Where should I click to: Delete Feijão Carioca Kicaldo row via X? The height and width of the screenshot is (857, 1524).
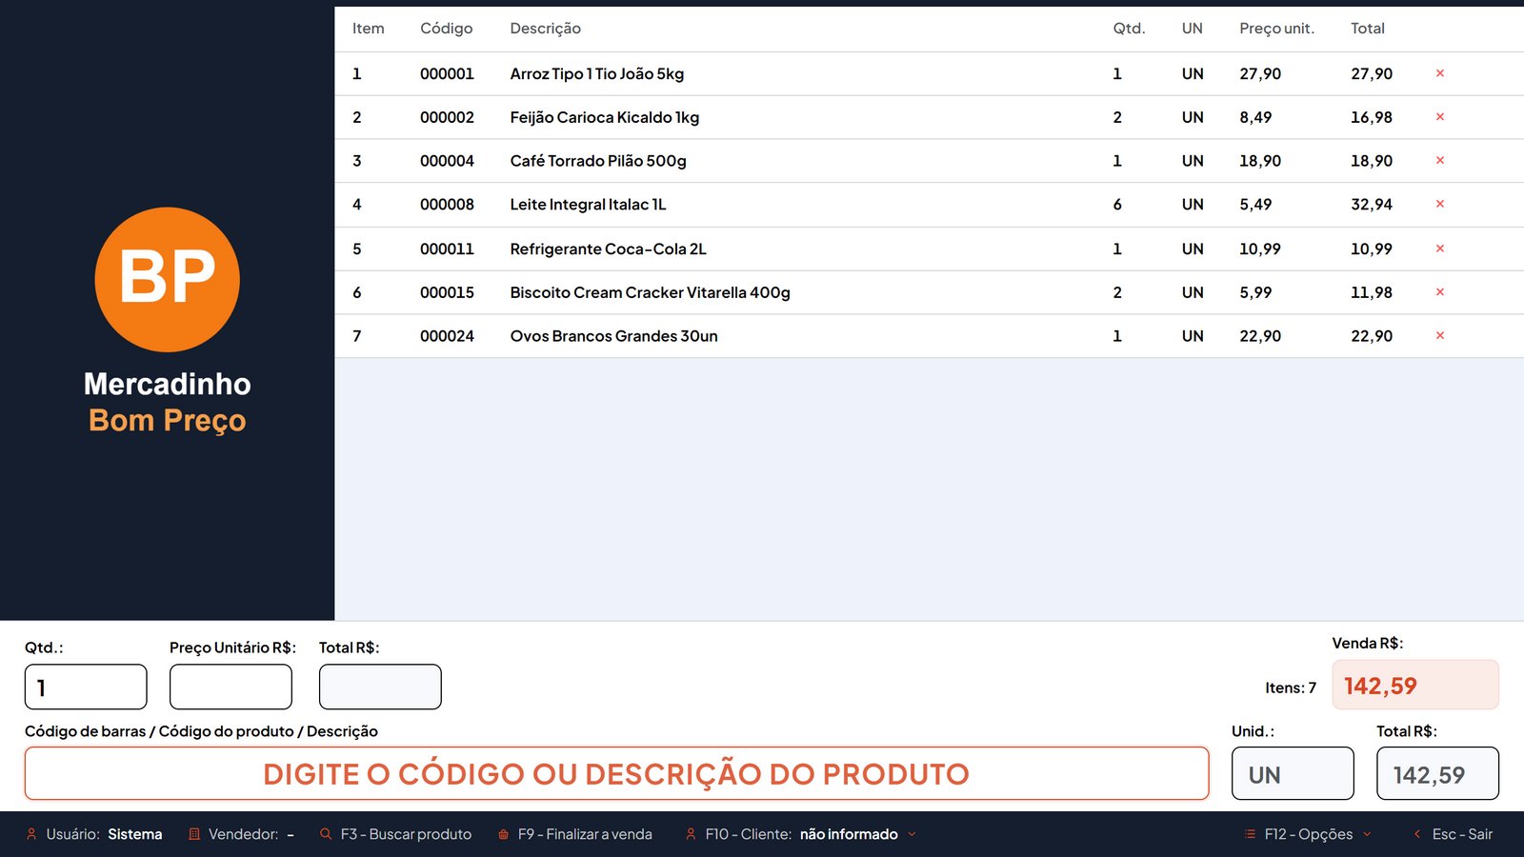pos(1439,117)
